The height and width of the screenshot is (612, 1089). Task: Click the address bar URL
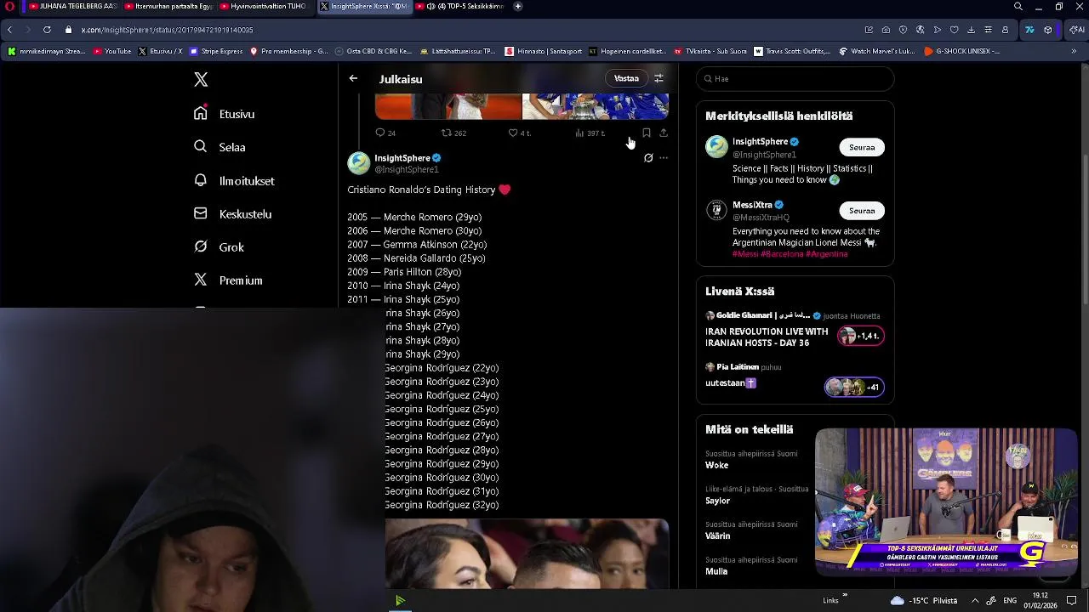[167, 30]
